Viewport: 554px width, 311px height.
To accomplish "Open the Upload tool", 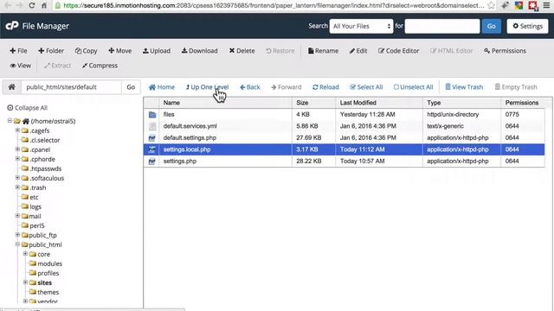I will [157, 51].
